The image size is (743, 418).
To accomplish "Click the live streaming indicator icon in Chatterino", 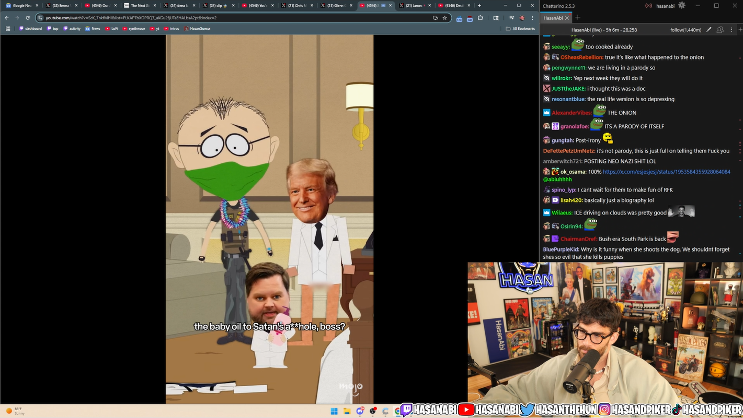I will 648,6.
